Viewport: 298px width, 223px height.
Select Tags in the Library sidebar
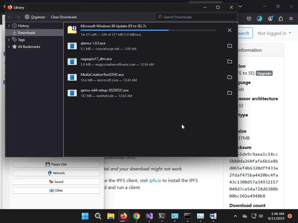point(21,39)
